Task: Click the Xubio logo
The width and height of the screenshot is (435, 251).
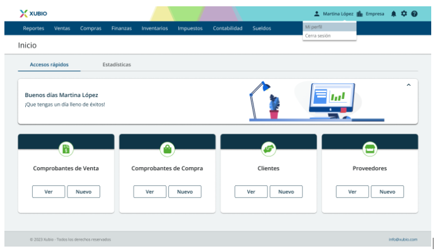Action: pyautogui.click(x=33, y=14)
